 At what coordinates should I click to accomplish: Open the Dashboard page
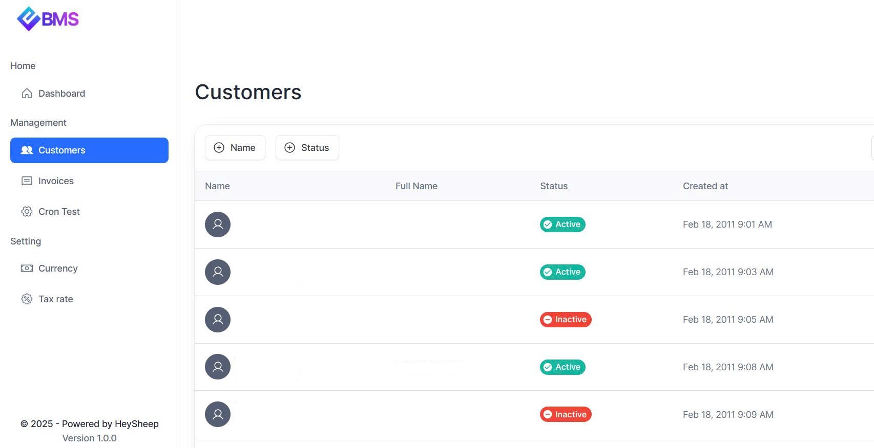pyautogui.click(x=61, y=94)
